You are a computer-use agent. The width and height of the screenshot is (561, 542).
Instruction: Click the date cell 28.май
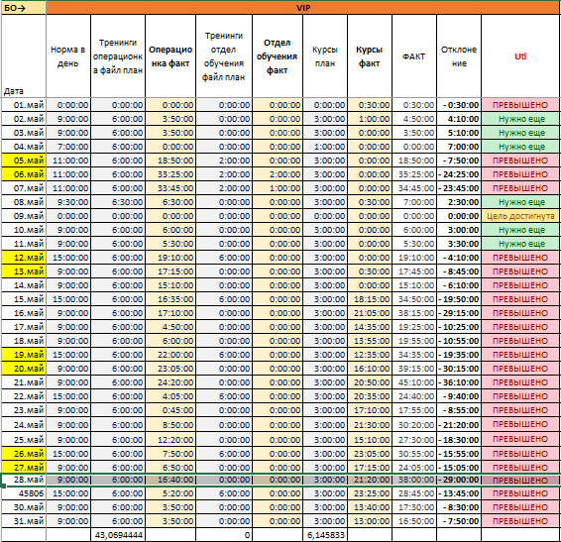click(24, 480)
